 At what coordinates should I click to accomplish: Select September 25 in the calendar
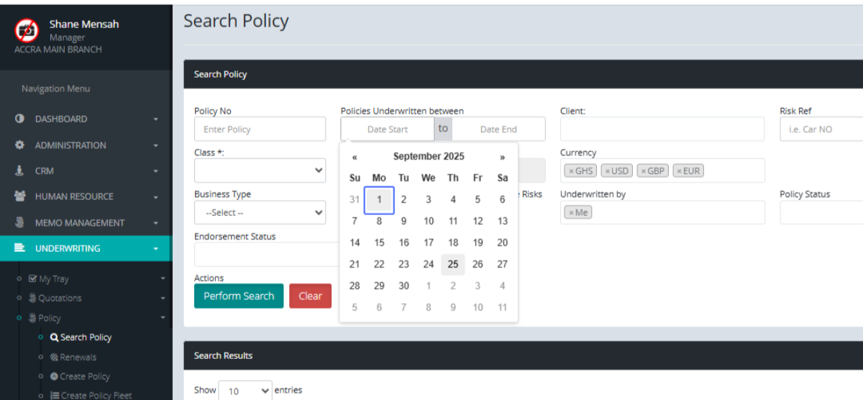click(453, 264)
